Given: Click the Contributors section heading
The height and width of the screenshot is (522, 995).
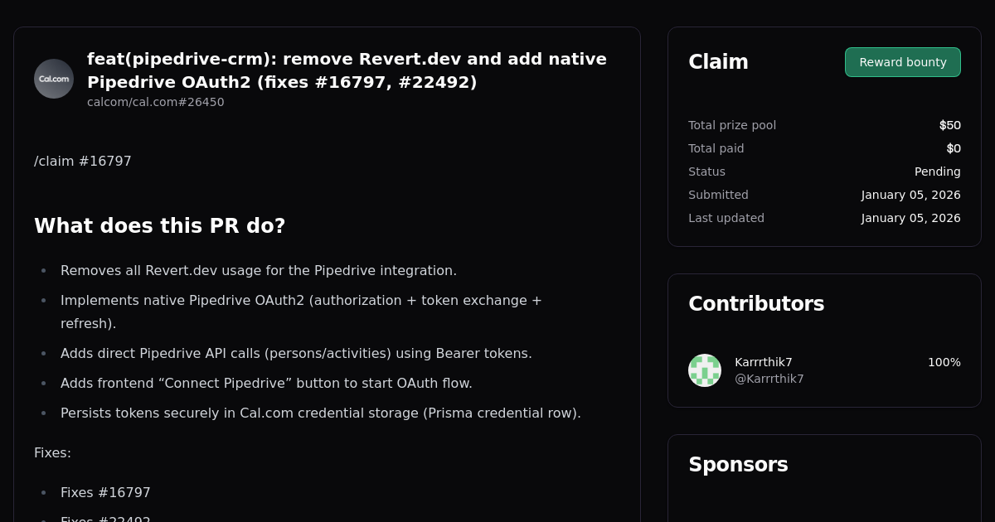Looking at the screenshot, I should (756, 304).
